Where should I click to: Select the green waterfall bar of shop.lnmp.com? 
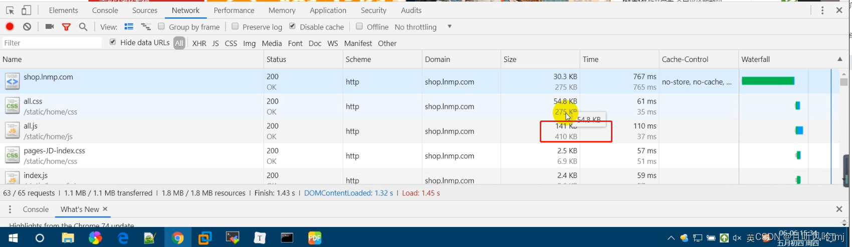[768, 81]
